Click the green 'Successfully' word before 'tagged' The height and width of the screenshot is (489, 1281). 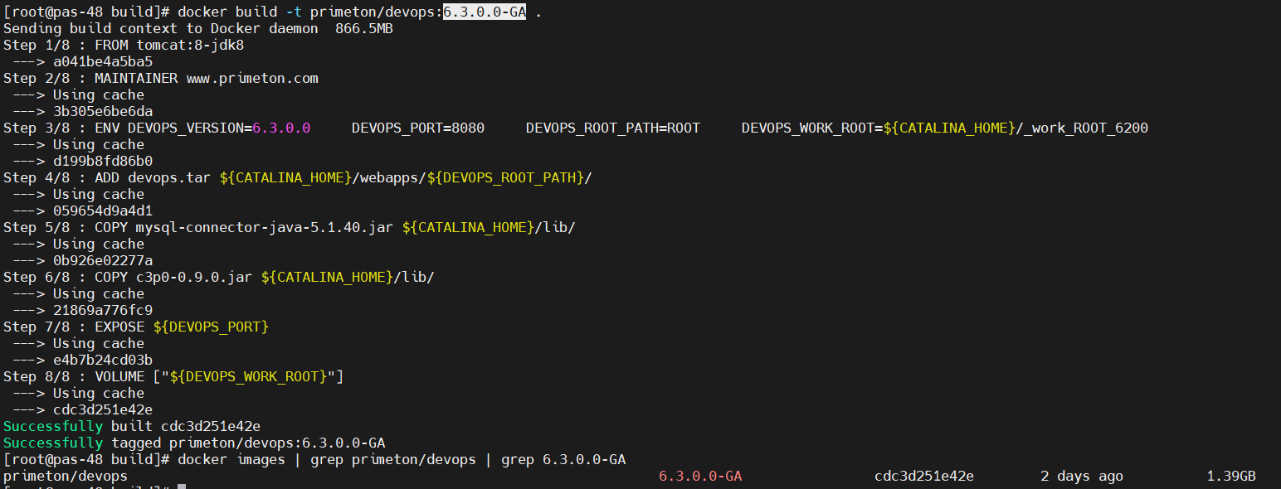53,443
